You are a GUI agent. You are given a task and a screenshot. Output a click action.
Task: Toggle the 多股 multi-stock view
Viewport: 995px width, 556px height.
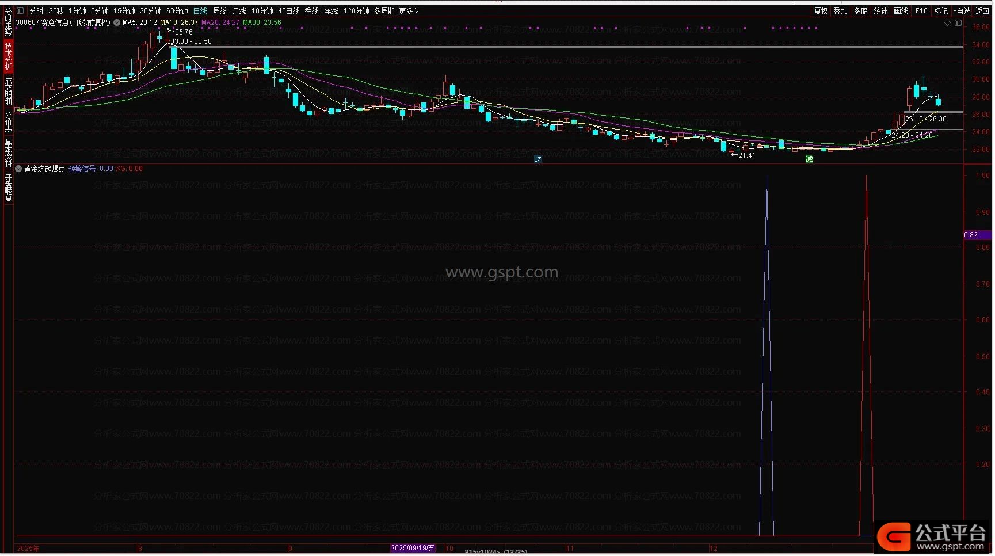pos(860,11)
